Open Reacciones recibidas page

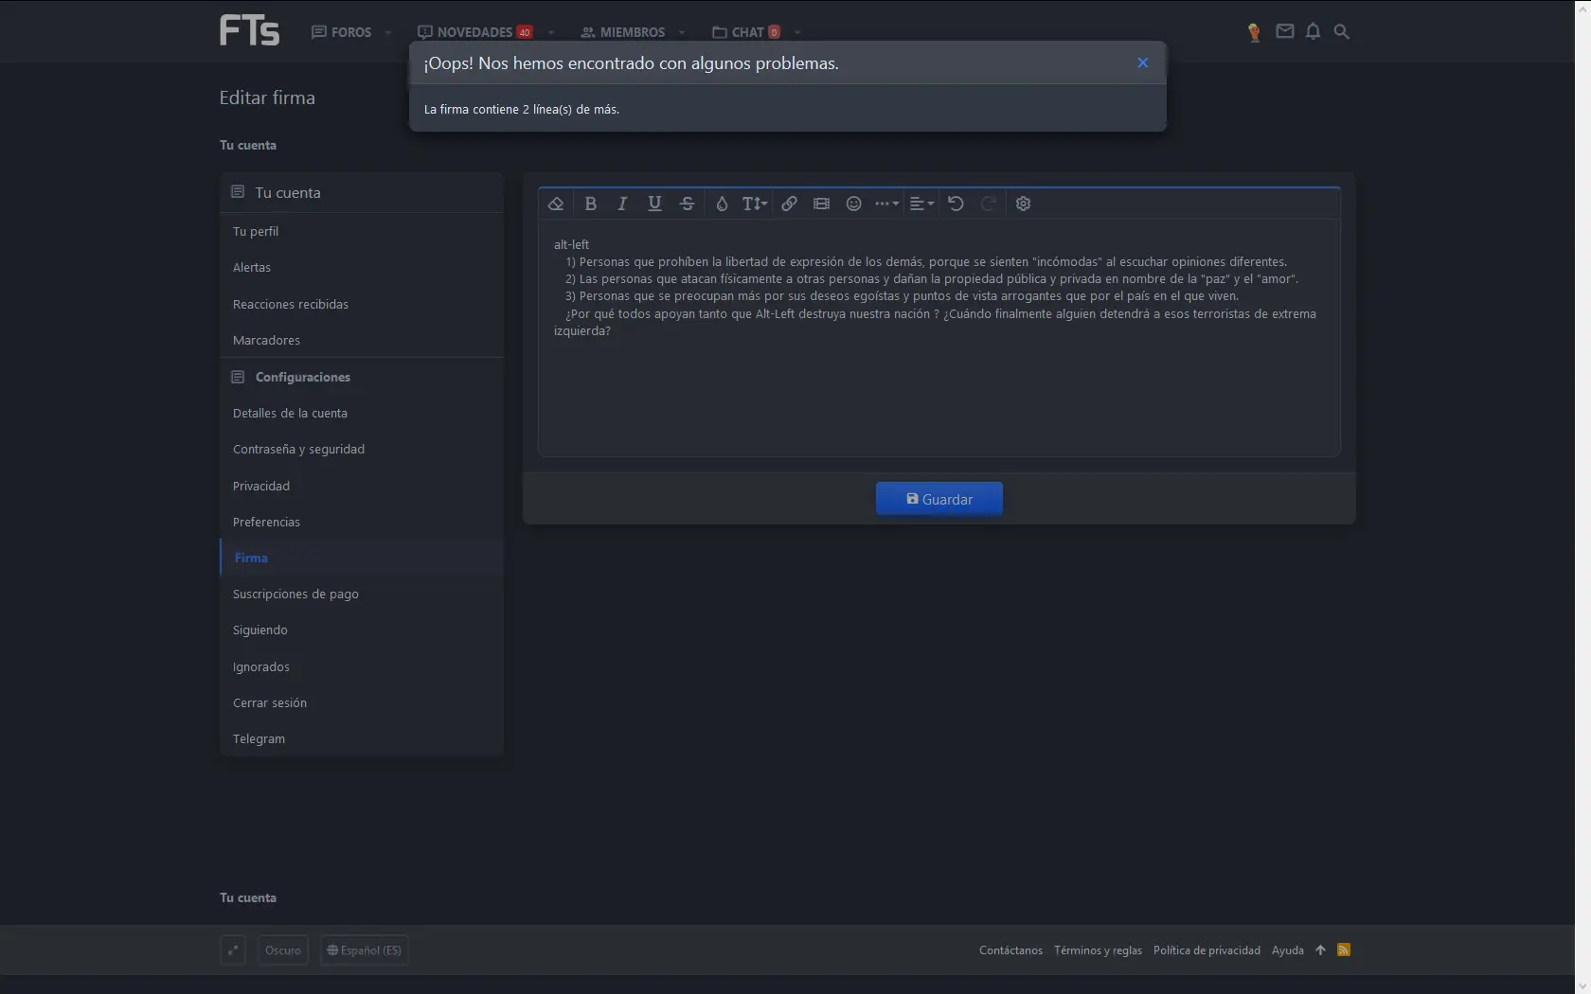361,304
